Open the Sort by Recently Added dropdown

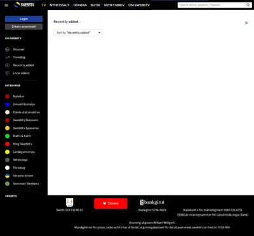point(78,33)
